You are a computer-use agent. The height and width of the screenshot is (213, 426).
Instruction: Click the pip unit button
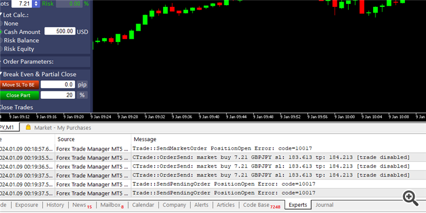[82, 85]
